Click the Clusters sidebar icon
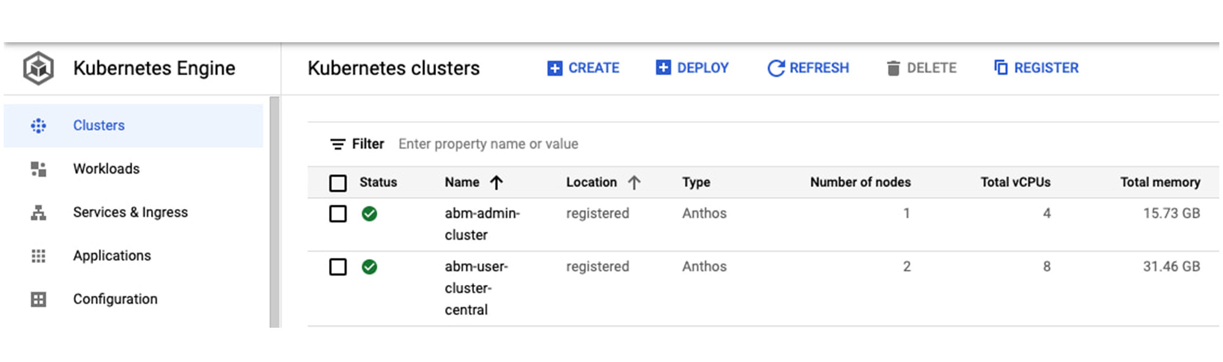 point(39,125)
